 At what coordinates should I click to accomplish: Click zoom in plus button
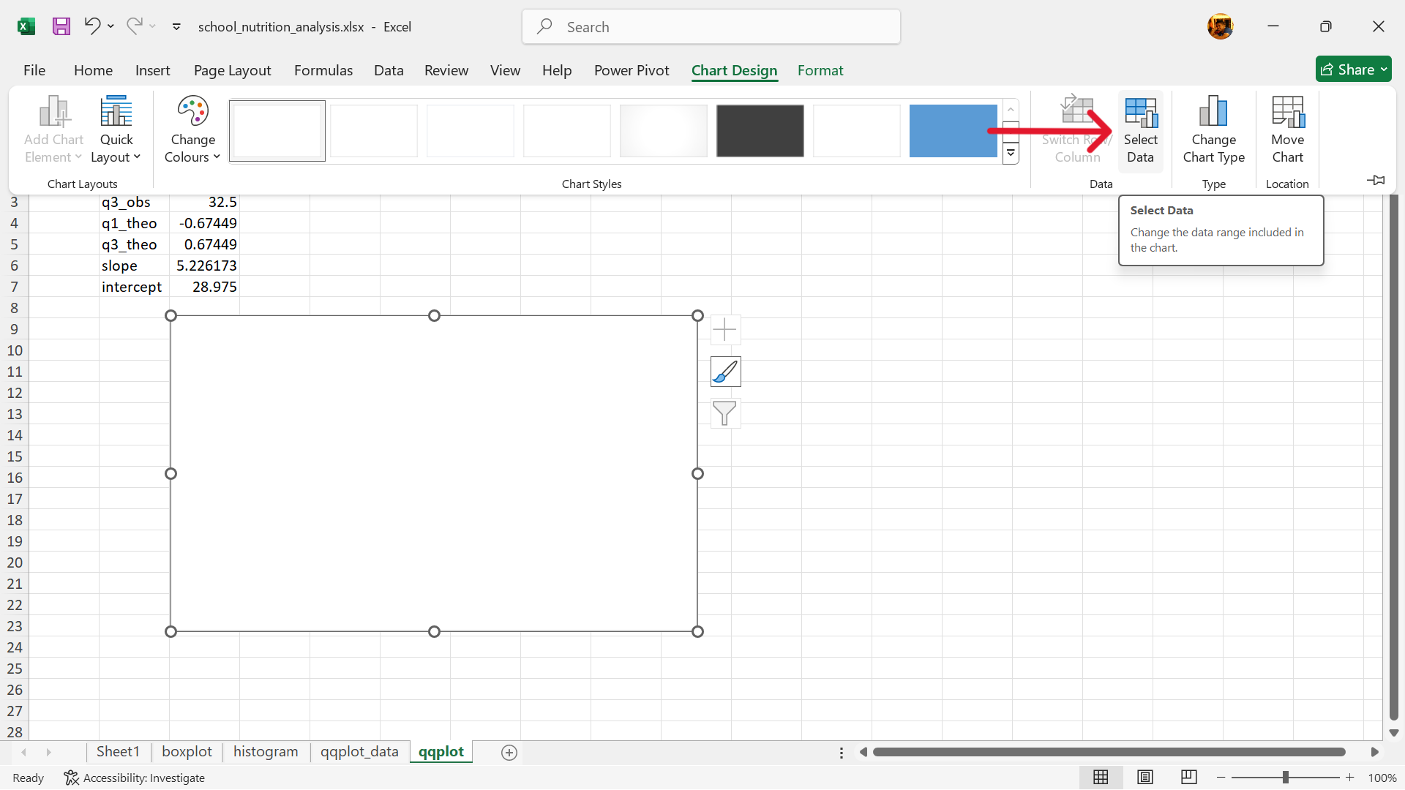(1350, 778)
